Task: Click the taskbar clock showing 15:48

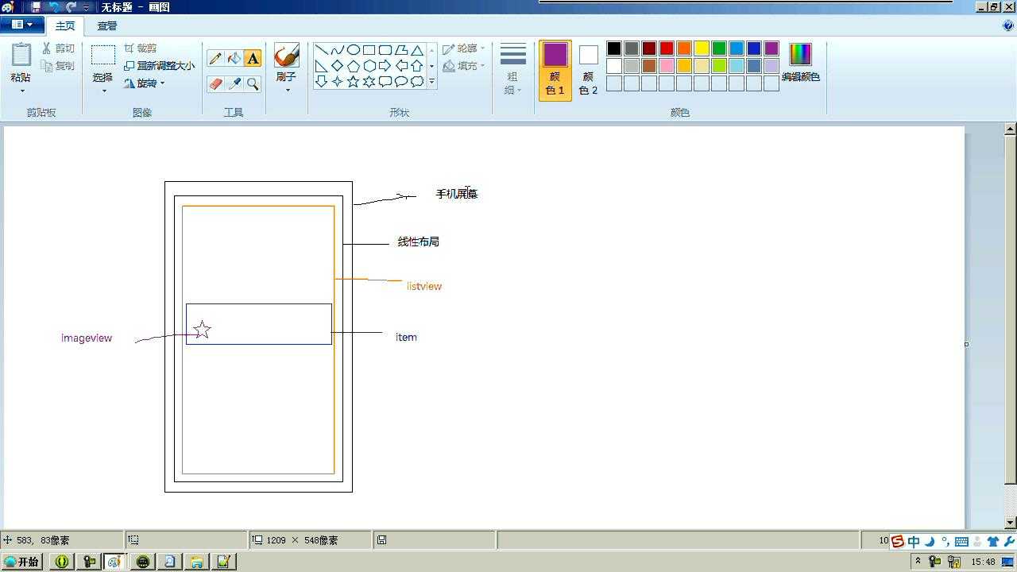Action: point(983,562)
